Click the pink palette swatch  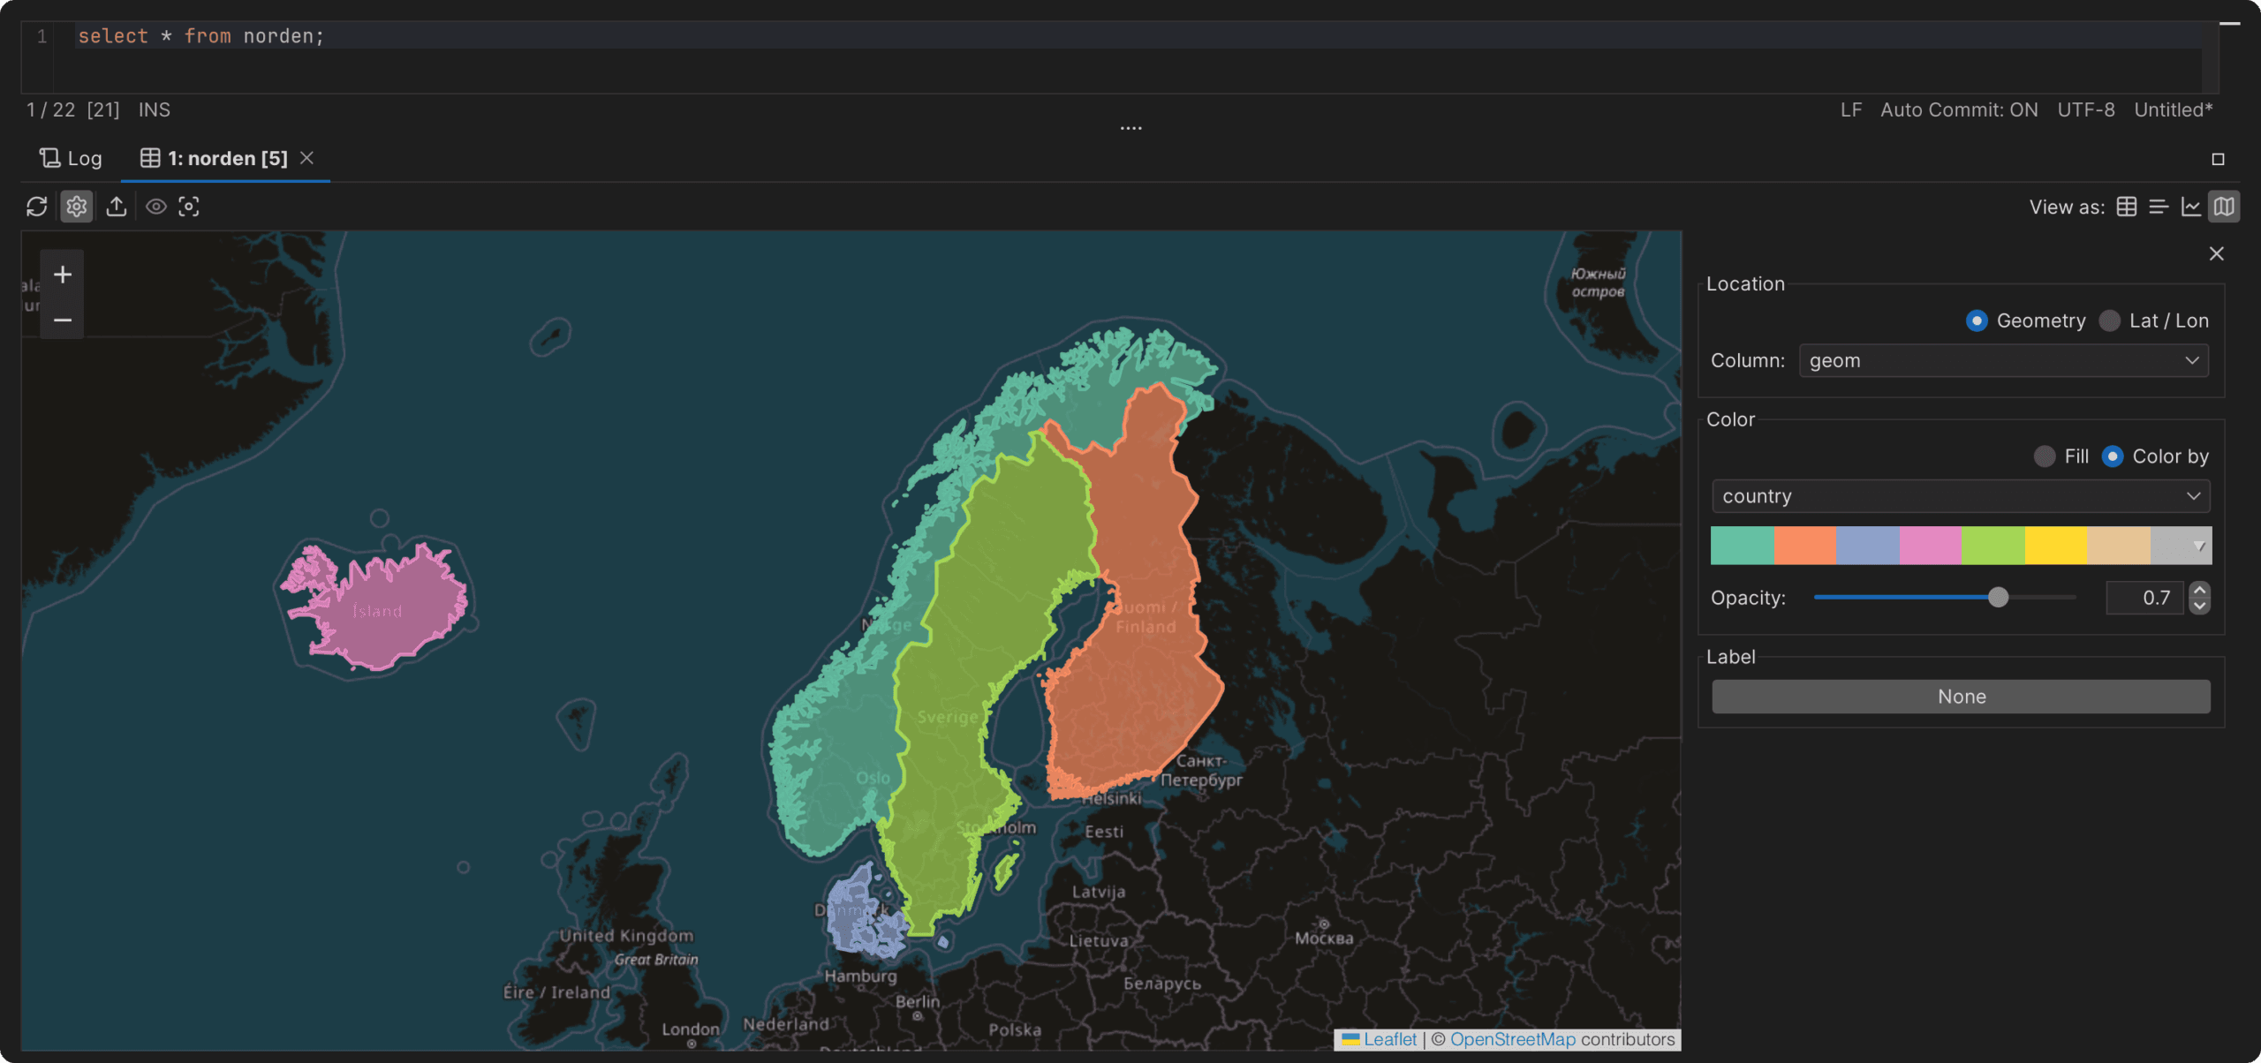coord(1930,546)
